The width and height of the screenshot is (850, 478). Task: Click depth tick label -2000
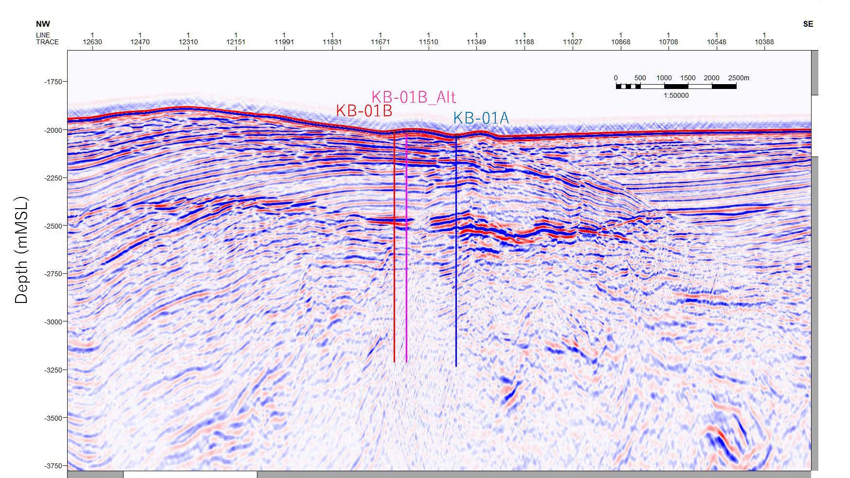[x=53, y=130]
